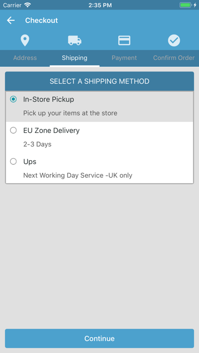Switch to the Address tab
199x353 pixels.
25,58
